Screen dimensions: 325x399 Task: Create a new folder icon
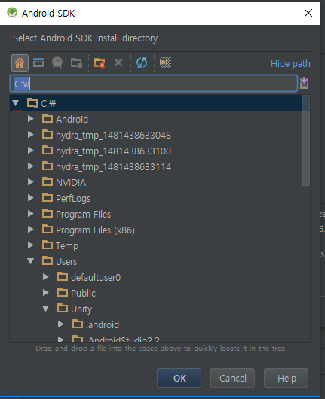100,62
